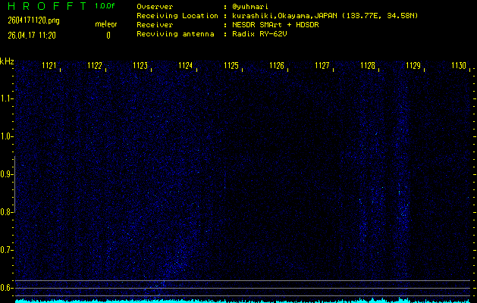Click the Receiving Location label
The height and width of the screenshot is (303, 477).
pos(177,16)
